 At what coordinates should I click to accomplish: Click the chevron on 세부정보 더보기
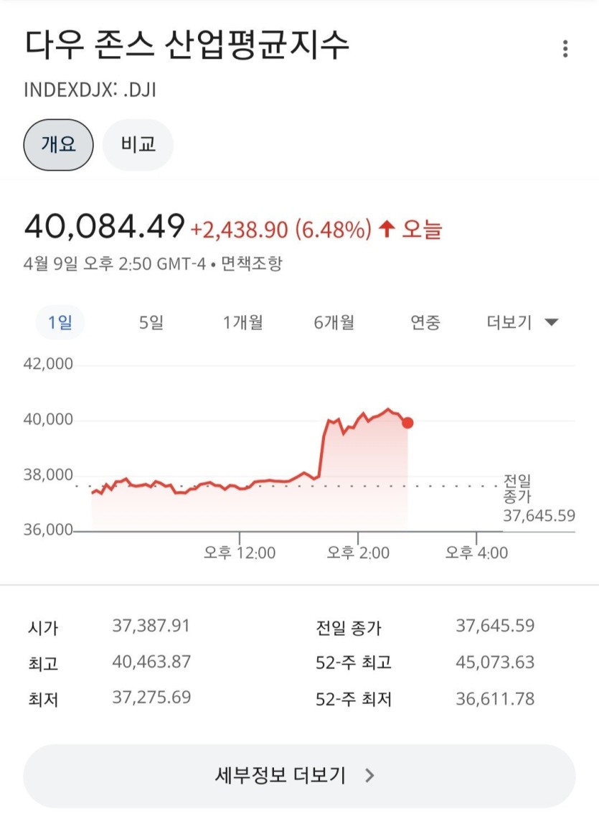[x=370, y=775]
